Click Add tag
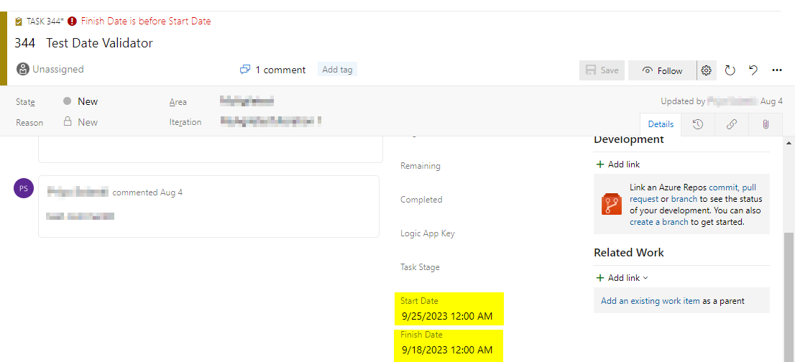 (337, 70)
